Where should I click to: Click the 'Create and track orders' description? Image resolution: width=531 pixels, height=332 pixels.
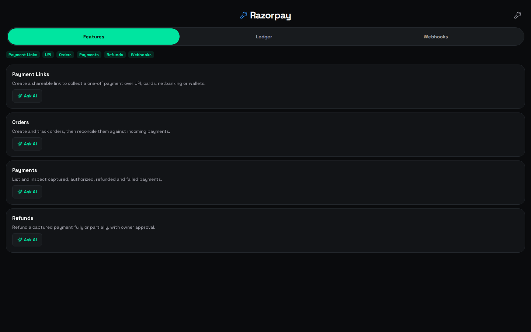(91, 131)
